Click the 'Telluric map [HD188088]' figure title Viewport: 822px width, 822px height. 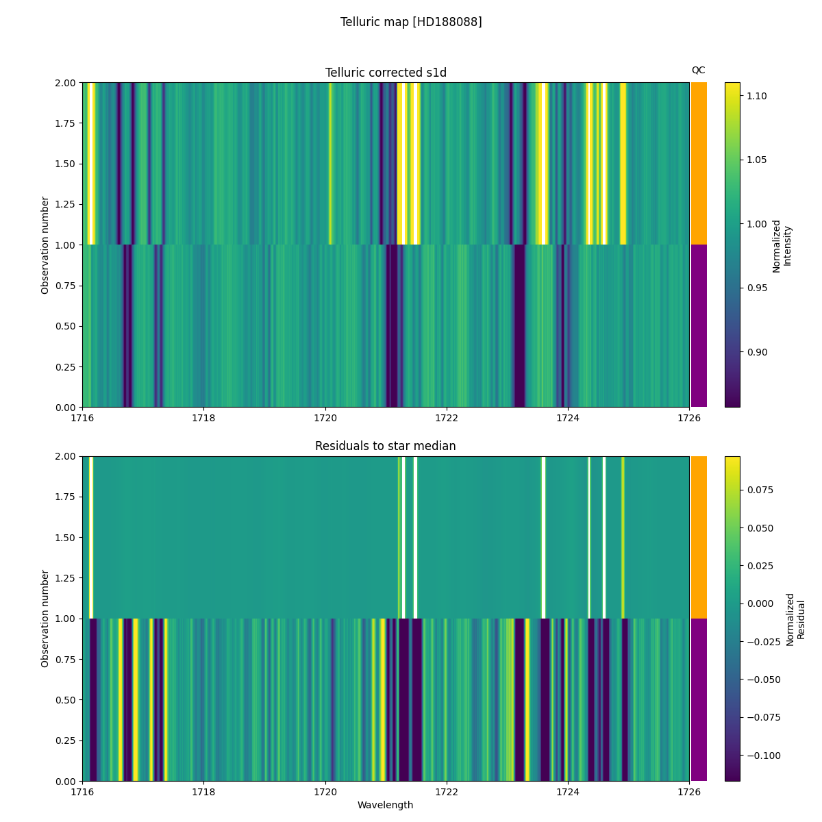(x=411, y=22)
